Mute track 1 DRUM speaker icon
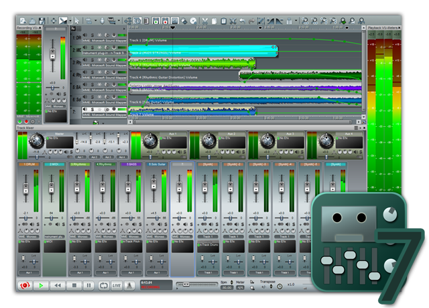The width and height of the screenshot is (429, 308). coord(85,35)
